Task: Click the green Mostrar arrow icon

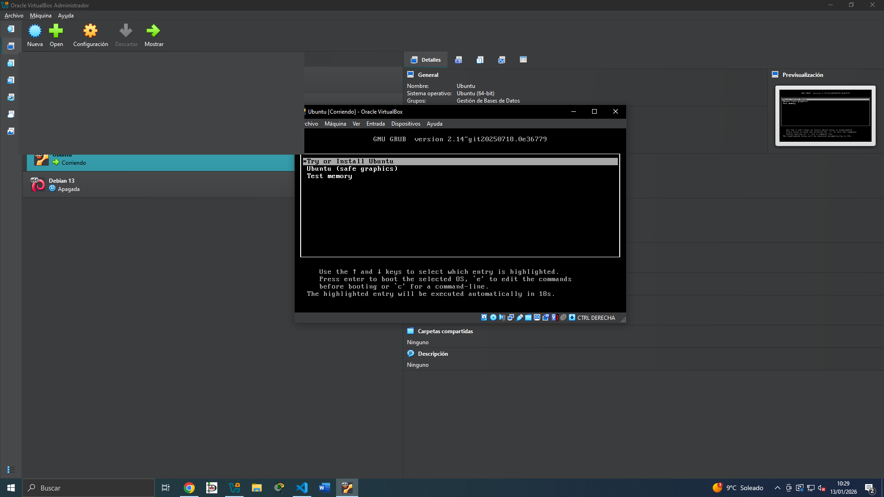Action: click(153, 31)
